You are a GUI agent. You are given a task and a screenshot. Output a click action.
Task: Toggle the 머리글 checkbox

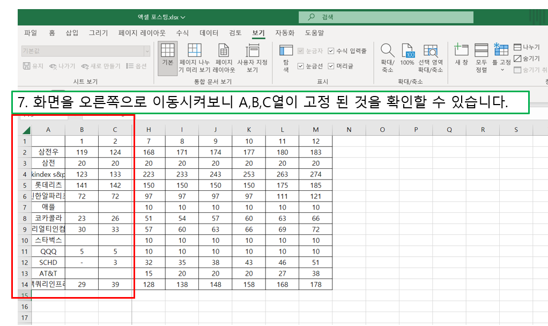pyautogui.click(x=331, y=66)
